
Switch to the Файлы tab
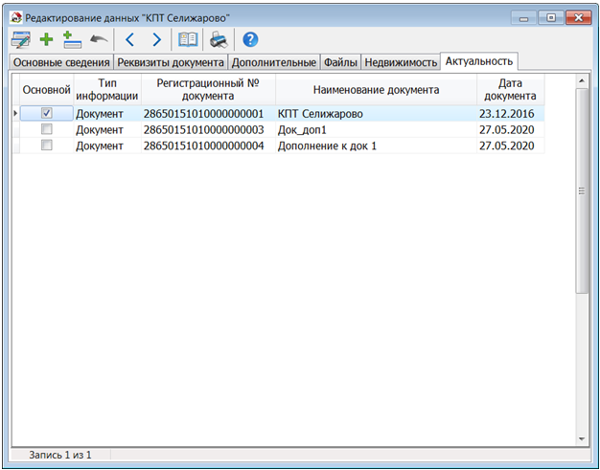coord(341,62)
